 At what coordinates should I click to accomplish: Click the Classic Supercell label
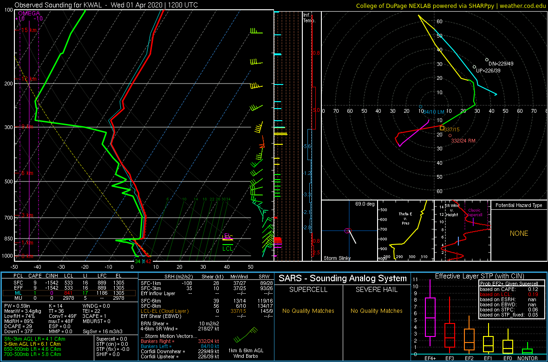(x=475, y=213)
